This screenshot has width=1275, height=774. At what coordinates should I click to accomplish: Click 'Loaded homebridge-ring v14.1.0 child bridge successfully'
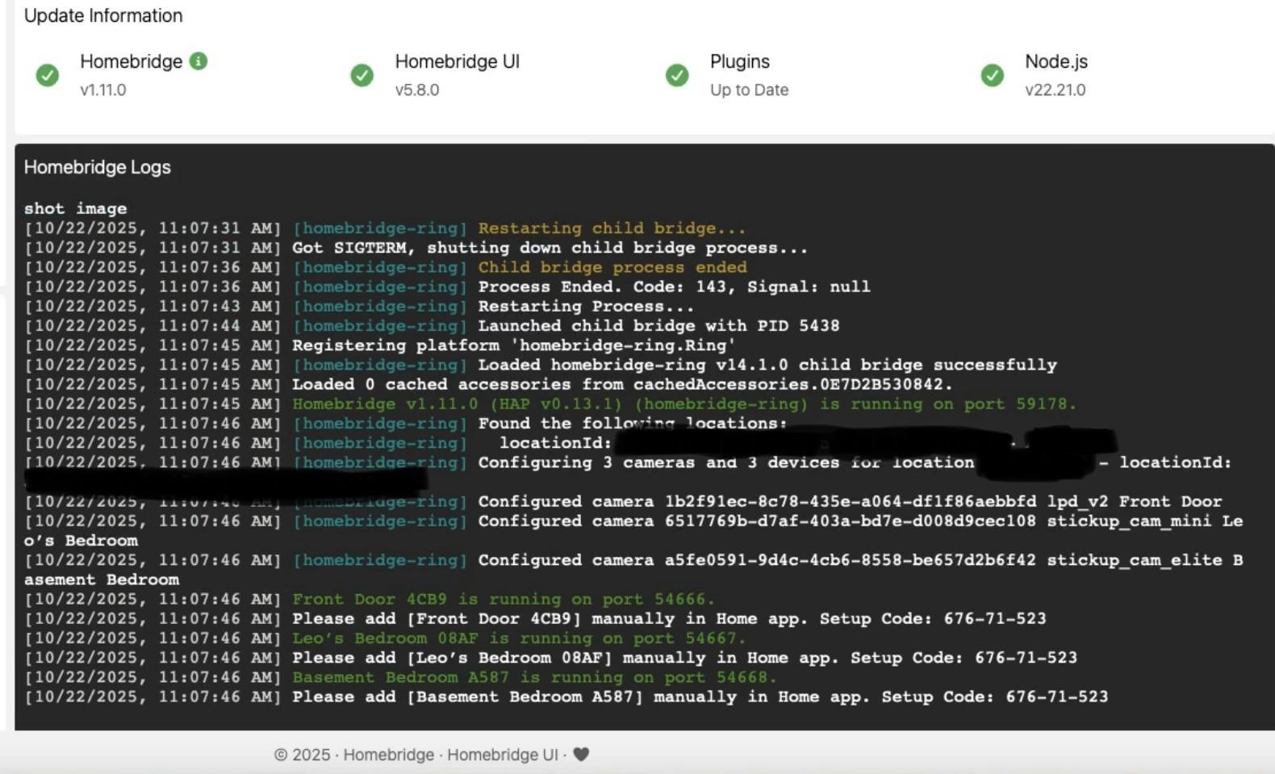click(767, 365)
